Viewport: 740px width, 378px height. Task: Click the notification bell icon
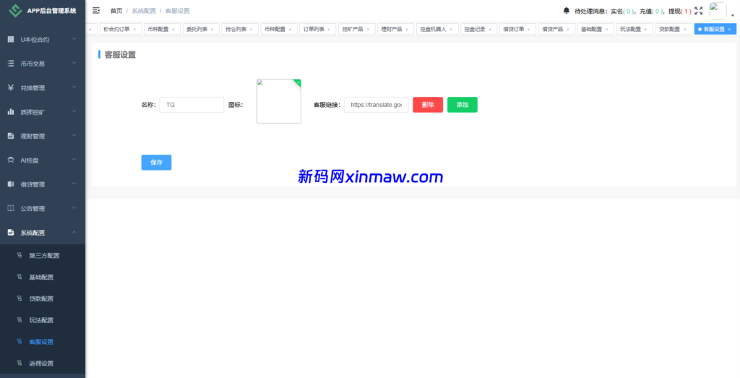(567, 10)
